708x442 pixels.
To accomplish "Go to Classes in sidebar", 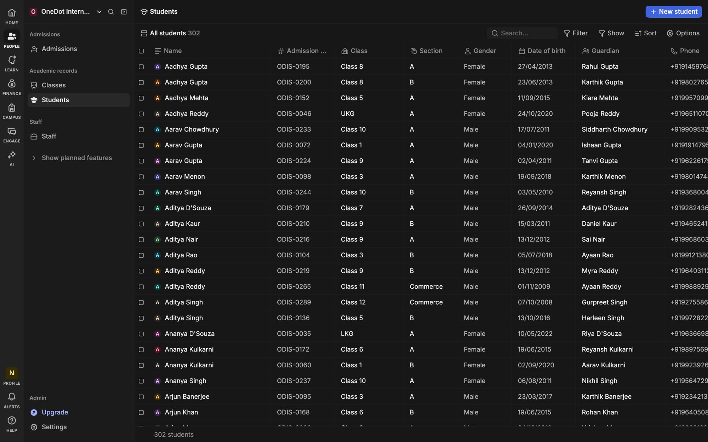I will 79,85.
